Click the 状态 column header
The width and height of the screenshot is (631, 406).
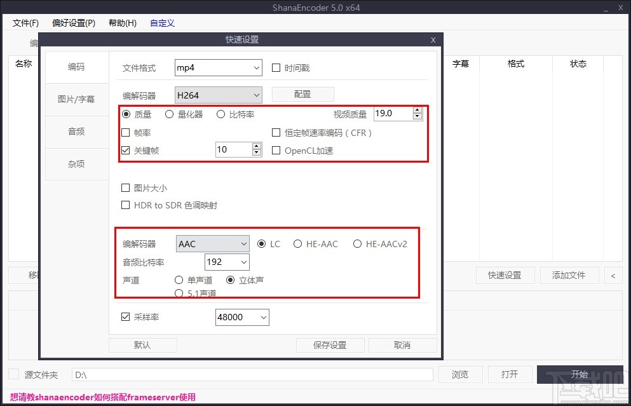pos(578,64)
